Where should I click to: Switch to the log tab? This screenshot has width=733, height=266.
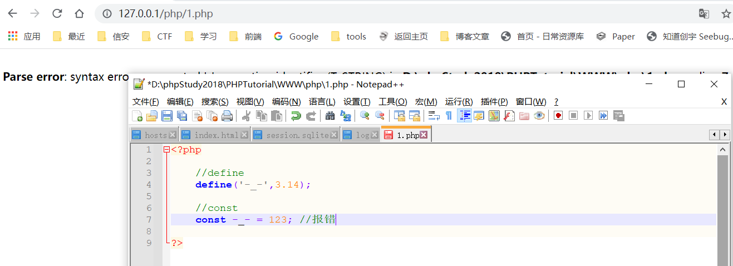click(361, 135)
